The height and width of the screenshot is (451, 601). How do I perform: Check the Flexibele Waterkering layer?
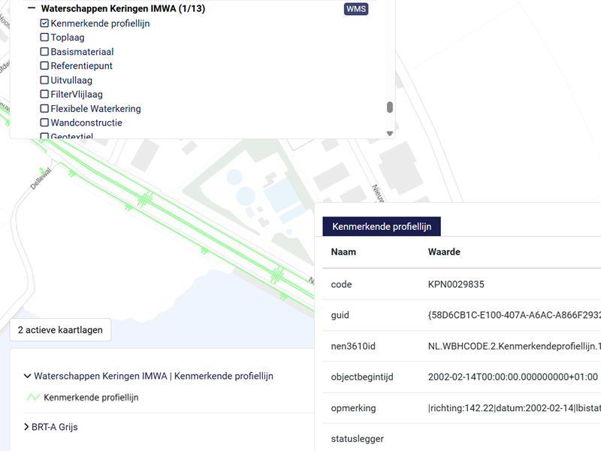pyautogui.click(x=44, y=109)
